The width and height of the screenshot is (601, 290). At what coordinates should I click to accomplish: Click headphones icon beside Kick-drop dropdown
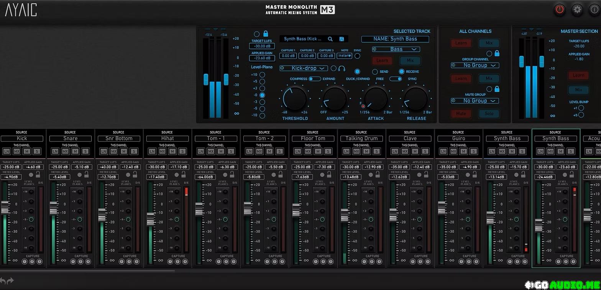pyautogui.click(x=342, y=68)
